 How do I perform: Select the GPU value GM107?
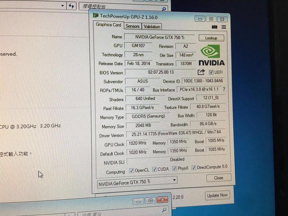138,46
